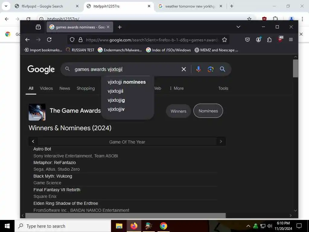The image size is (309, 232).
Task: Switch to the News results tab
Action: pyautogui.click(x=65, y=88)
